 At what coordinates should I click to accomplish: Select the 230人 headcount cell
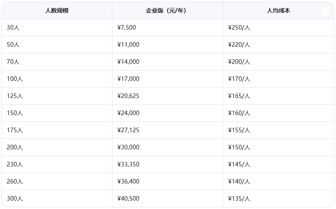click(57, 164)
